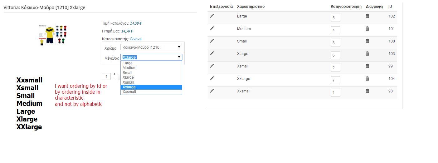Viewport: 438px width, 163px height.
Task: Increase quantity with the plus button
Action: tap(114, 74)
